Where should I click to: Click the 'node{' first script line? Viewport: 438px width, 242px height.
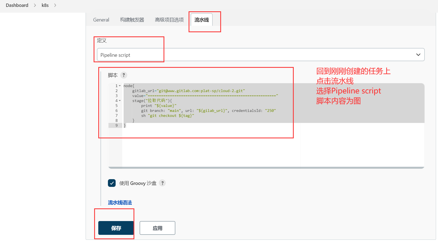click(129, 86)
